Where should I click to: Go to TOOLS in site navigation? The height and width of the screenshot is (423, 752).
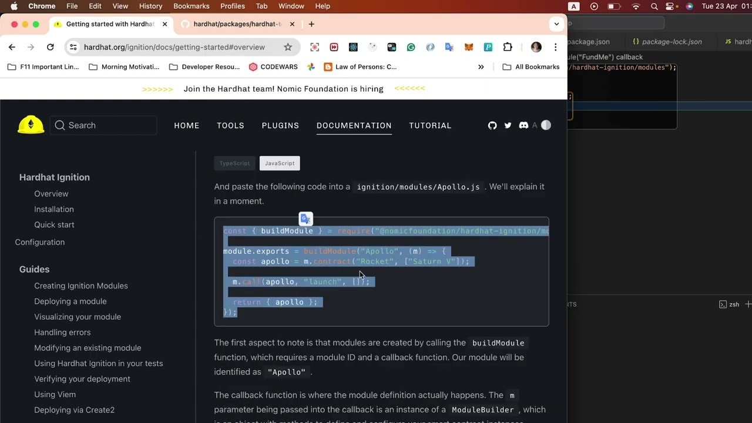click(x=230, y=125)
